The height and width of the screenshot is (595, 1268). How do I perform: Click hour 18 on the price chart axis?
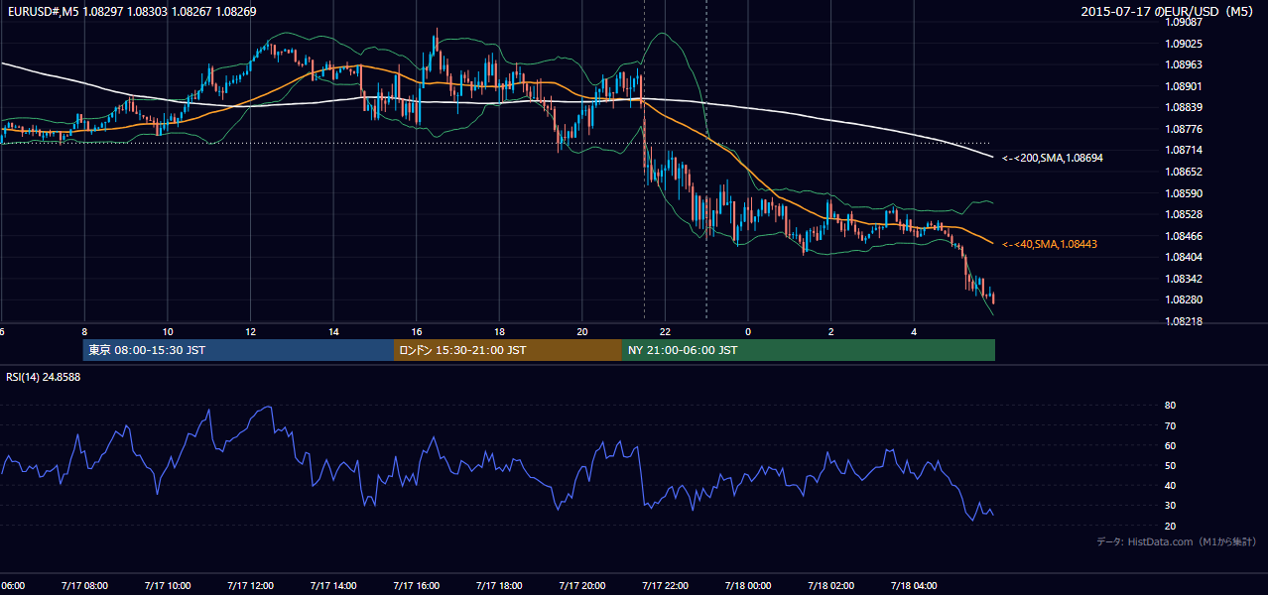499,332
